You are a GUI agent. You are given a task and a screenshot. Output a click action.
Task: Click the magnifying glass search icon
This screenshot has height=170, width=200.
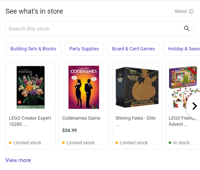click(187, 29)
